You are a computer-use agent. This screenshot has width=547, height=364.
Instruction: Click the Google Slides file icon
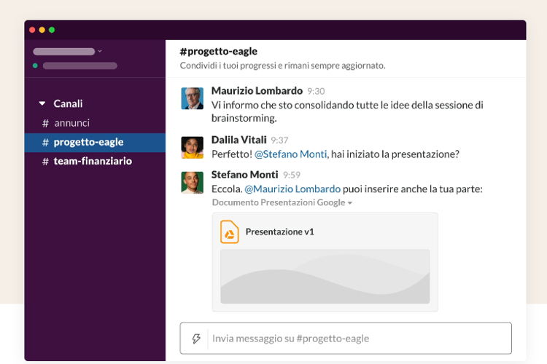tap(230, 232)
